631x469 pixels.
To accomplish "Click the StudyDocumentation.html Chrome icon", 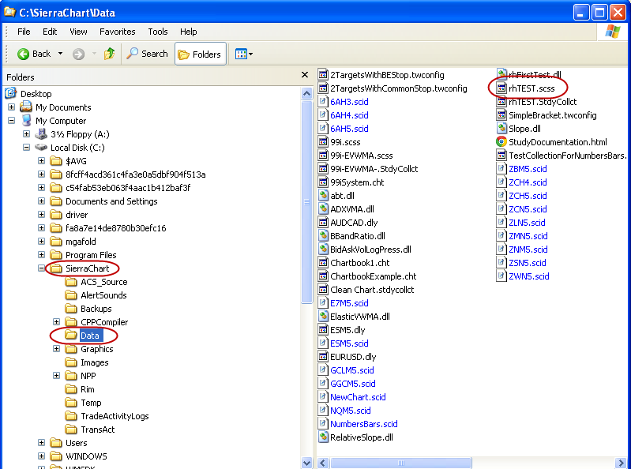I will click(x=501, y=141).
